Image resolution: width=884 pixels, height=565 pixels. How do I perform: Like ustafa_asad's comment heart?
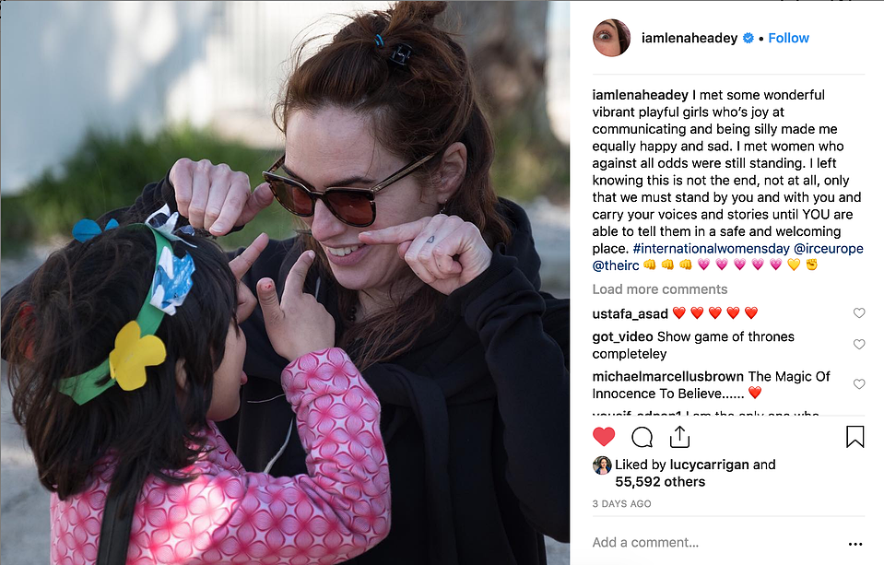pyautogui.click(x=858, y=313)
